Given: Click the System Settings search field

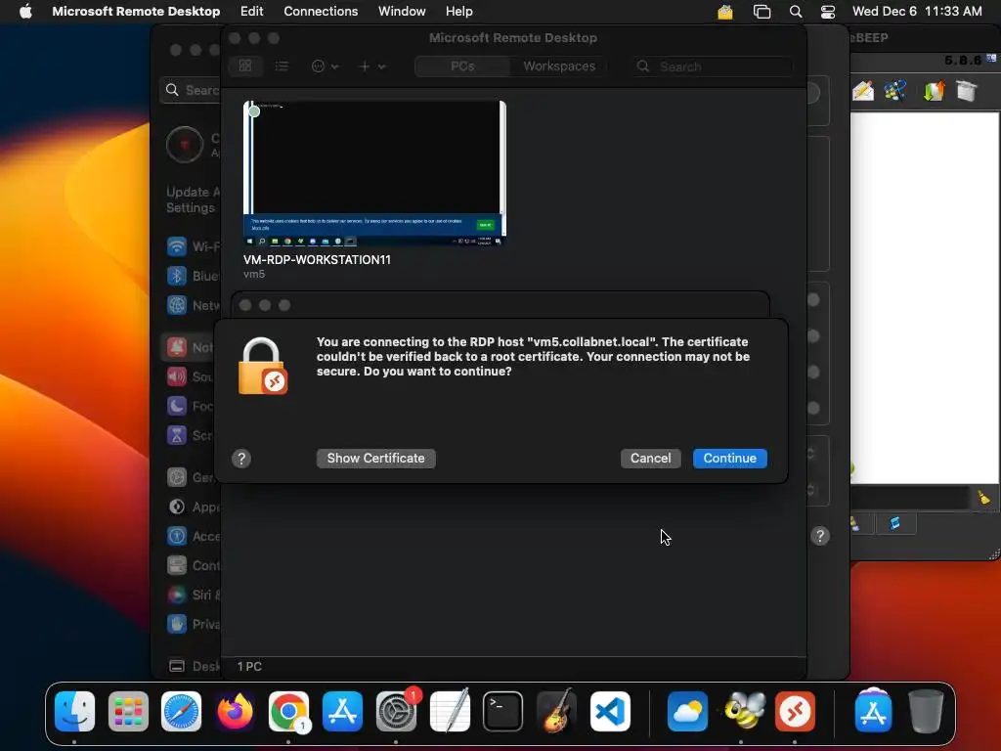Looking at the screenshot, I should [191, 90].
